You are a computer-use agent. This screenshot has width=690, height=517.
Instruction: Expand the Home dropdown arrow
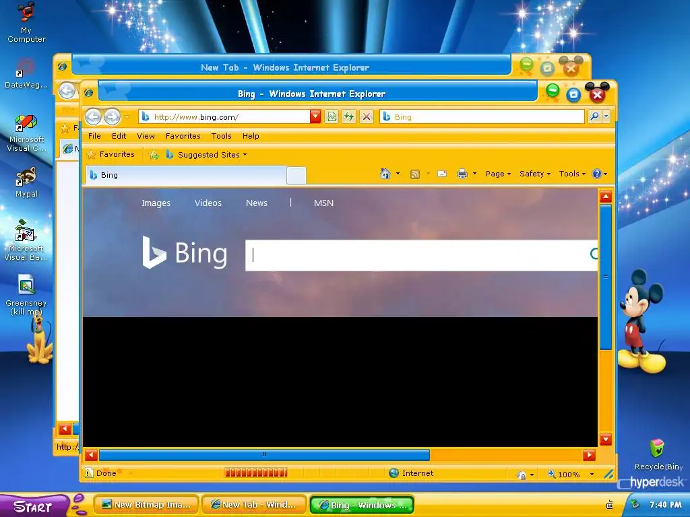click(398, 174)
